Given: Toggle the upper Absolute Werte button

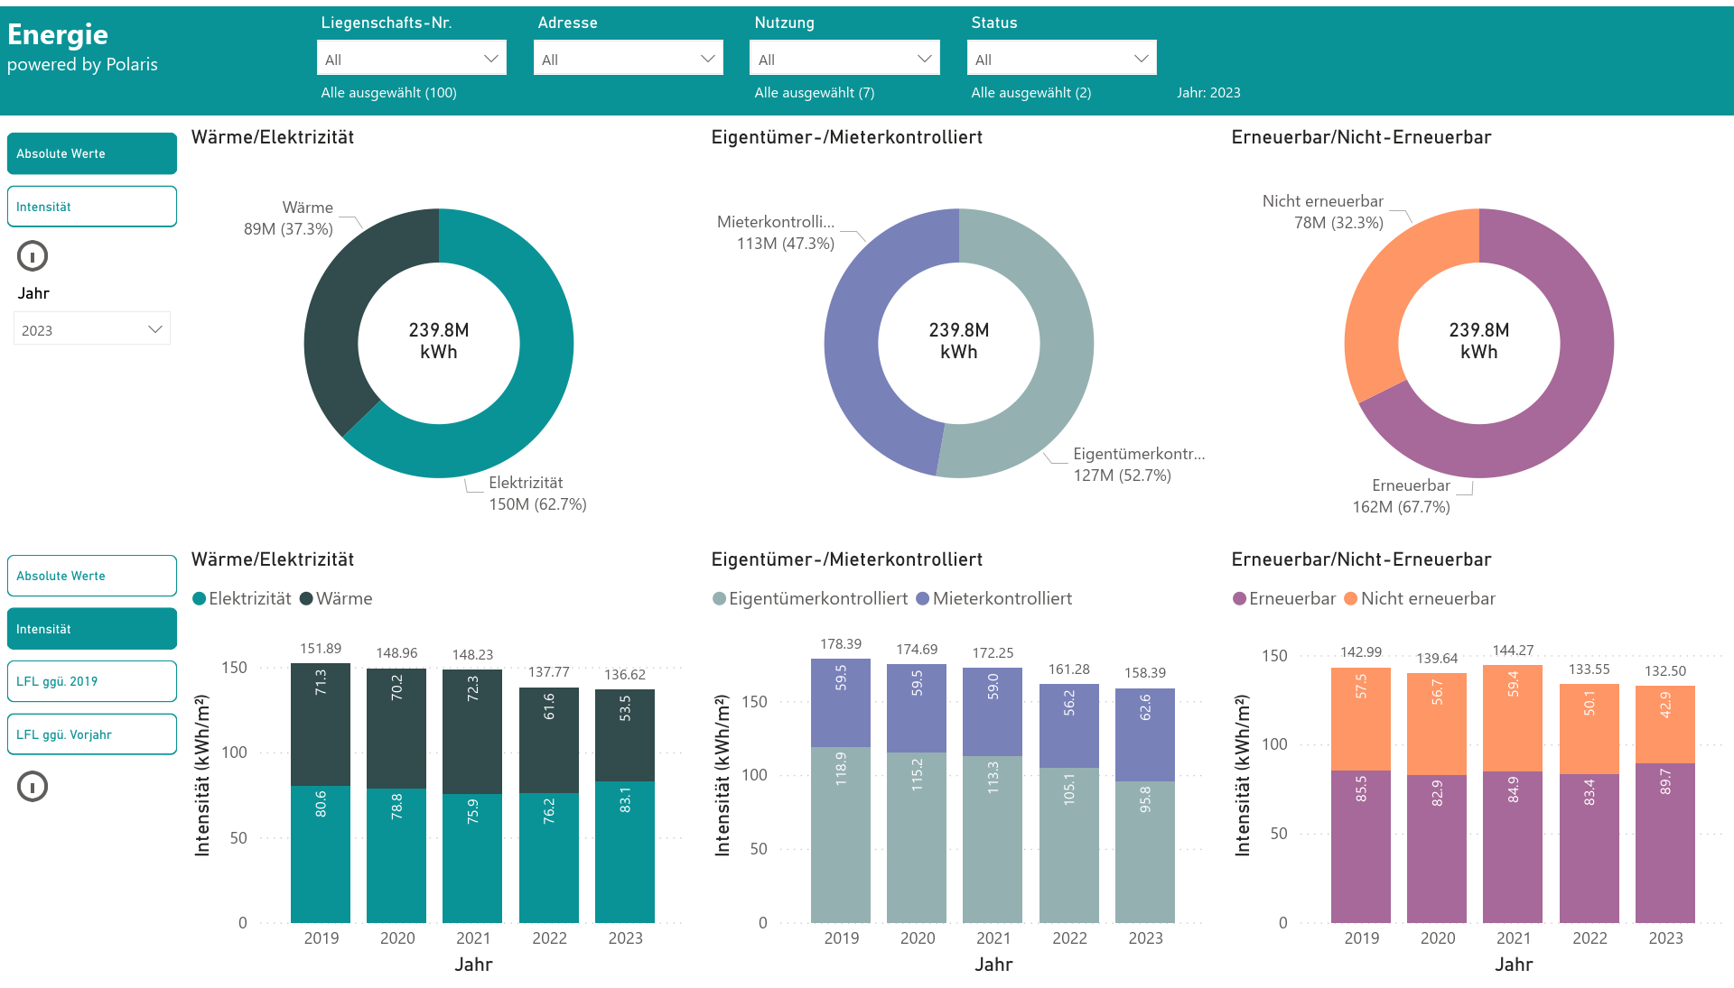Looking at the screenshot, I should tap(92, 153).
